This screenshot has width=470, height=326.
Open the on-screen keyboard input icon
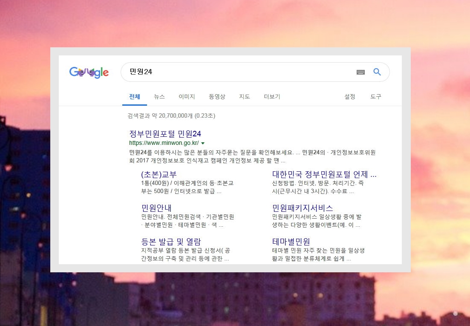(360, 72)
